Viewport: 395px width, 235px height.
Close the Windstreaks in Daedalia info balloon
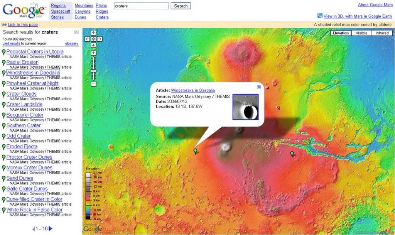[x=259, y=87]
